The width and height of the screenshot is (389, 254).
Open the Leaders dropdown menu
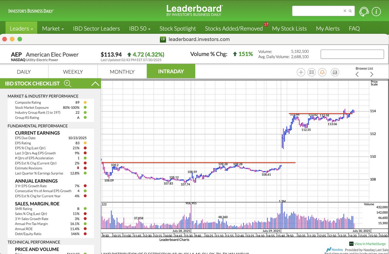(x=21, y=29)
